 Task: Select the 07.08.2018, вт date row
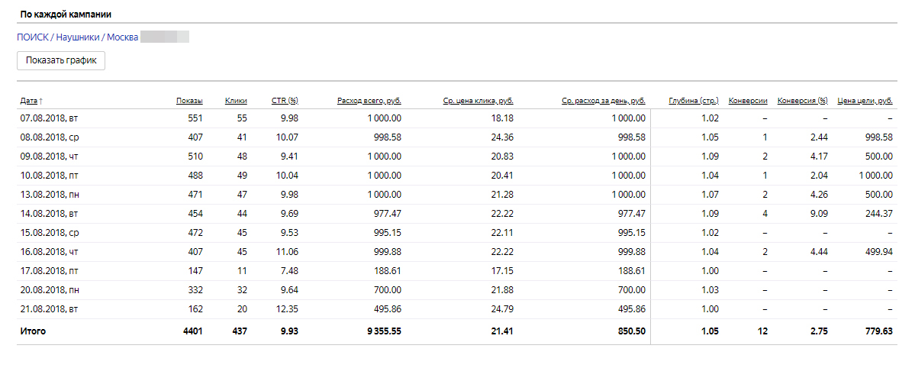tap(48, 118)
